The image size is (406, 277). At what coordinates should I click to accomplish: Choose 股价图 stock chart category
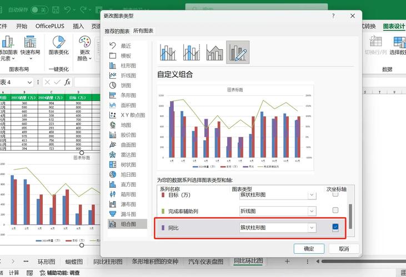point(127,135)
